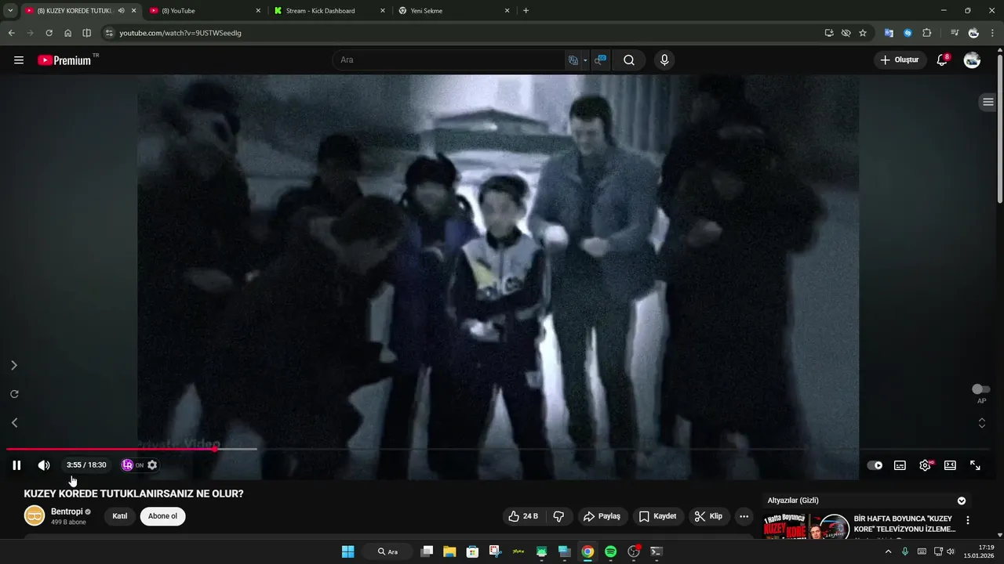Open a new browser tab
This screenshot has height=564, width=1004.
[526, 11]
